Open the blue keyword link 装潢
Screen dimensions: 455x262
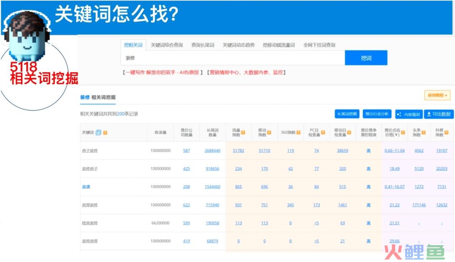point(86,187)
